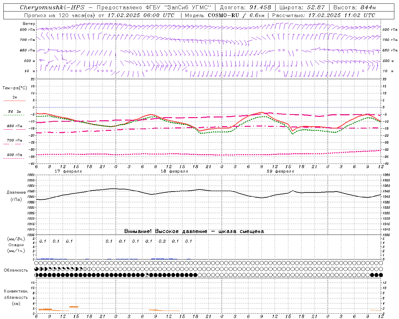The width and height of the screenshot is (399, 319).
Task: Click the longitude value "Долгота: 91.458"
Action: 245,7
